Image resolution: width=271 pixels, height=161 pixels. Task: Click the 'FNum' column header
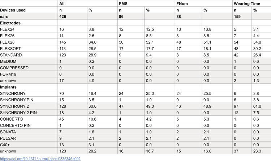point(182,4)
